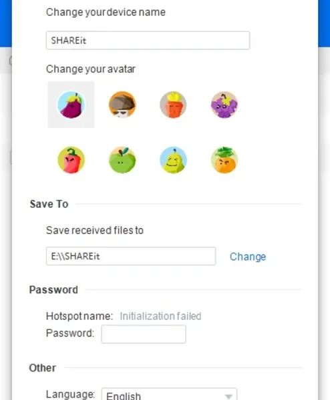The height and width of the screenshot is (400, 330).
Task: Click the Save To section heading
Action: pyautogui.click(x=49, y=204)
